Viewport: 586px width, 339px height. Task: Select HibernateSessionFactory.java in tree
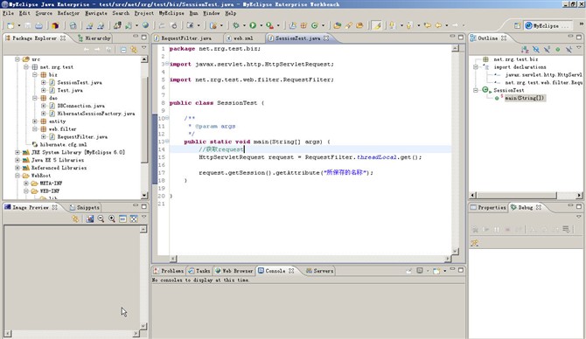click(x=96, y=114)
